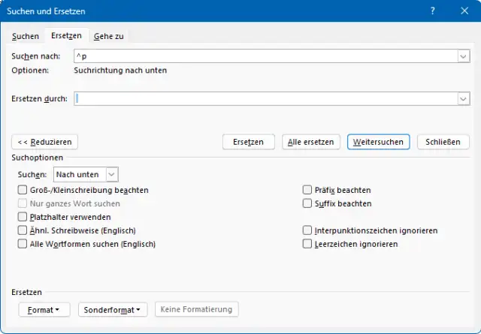Open the Format dropdown button
481x334 pixels.
(44, 309)
